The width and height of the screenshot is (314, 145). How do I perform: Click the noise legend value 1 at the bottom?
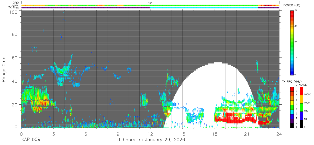click(x=305, y=127)
